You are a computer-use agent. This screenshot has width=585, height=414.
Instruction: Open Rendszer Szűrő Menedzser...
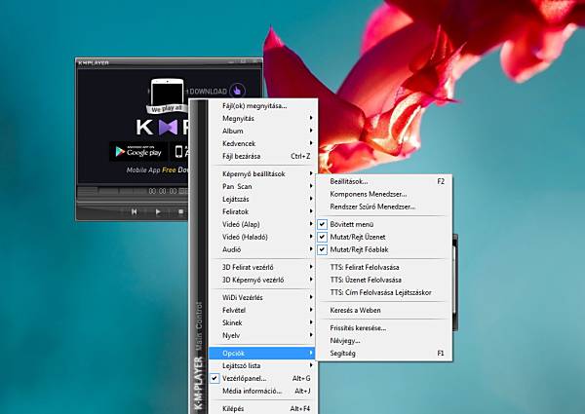tap(383, 207)
